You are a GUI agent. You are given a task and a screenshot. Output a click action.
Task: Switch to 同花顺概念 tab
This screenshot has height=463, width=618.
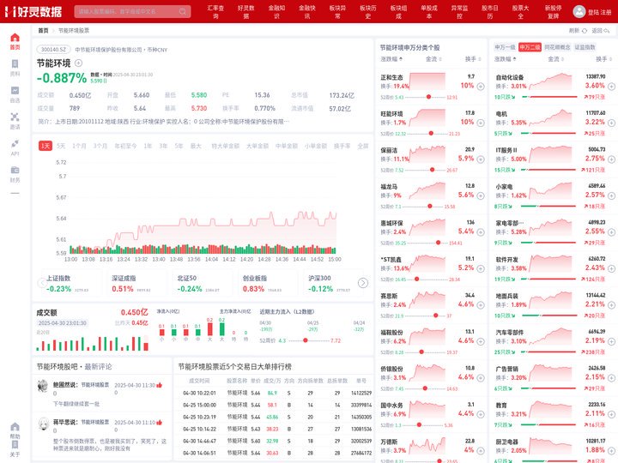tap(557, 47)
